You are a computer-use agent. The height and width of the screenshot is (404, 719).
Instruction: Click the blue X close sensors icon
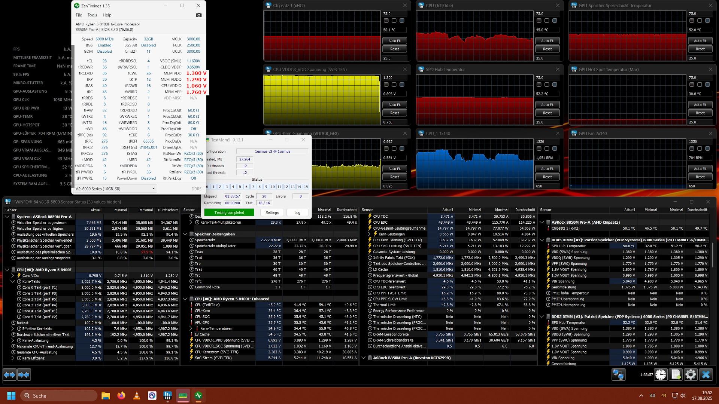pos(706,374)
